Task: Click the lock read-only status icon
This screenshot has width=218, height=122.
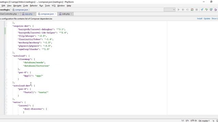Action: (214, 121)
